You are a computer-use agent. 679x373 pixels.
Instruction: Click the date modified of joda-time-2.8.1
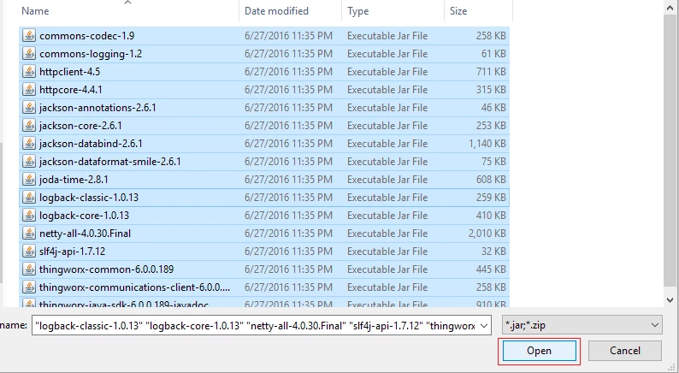tap(288, 180)
